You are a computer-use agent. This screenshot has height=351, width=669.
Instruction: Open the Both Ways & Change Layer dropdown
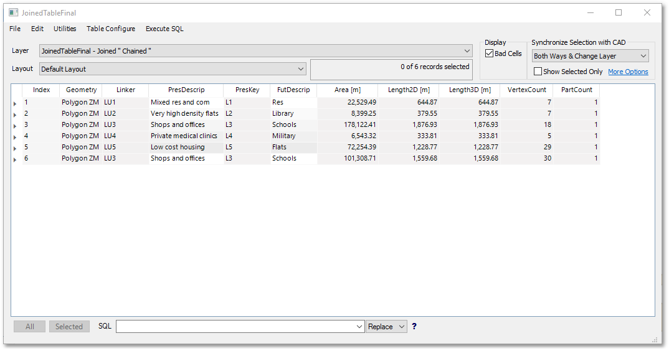click(591, 56)
